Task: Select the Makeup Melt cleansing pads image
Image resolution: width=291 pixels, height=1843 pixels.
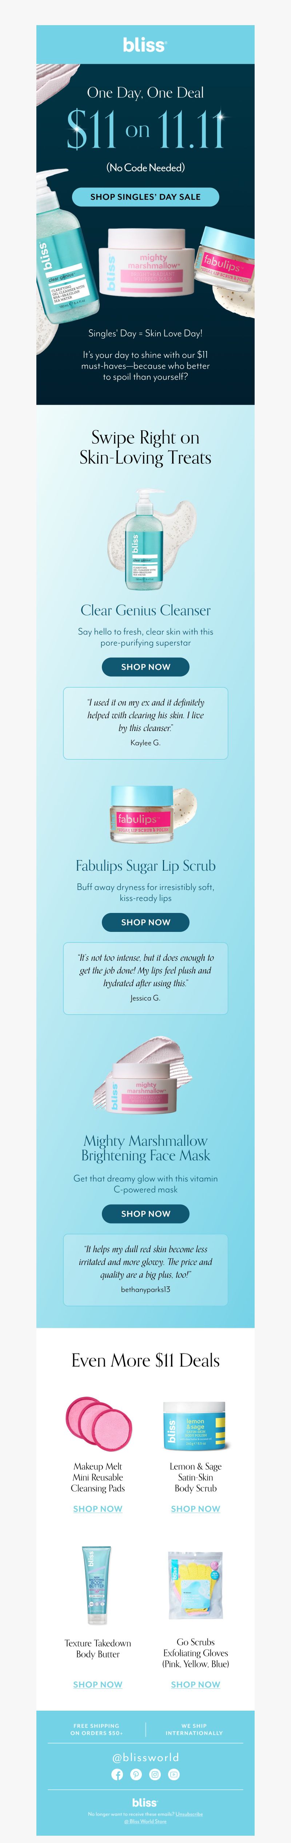Action: pos(98,1424)
